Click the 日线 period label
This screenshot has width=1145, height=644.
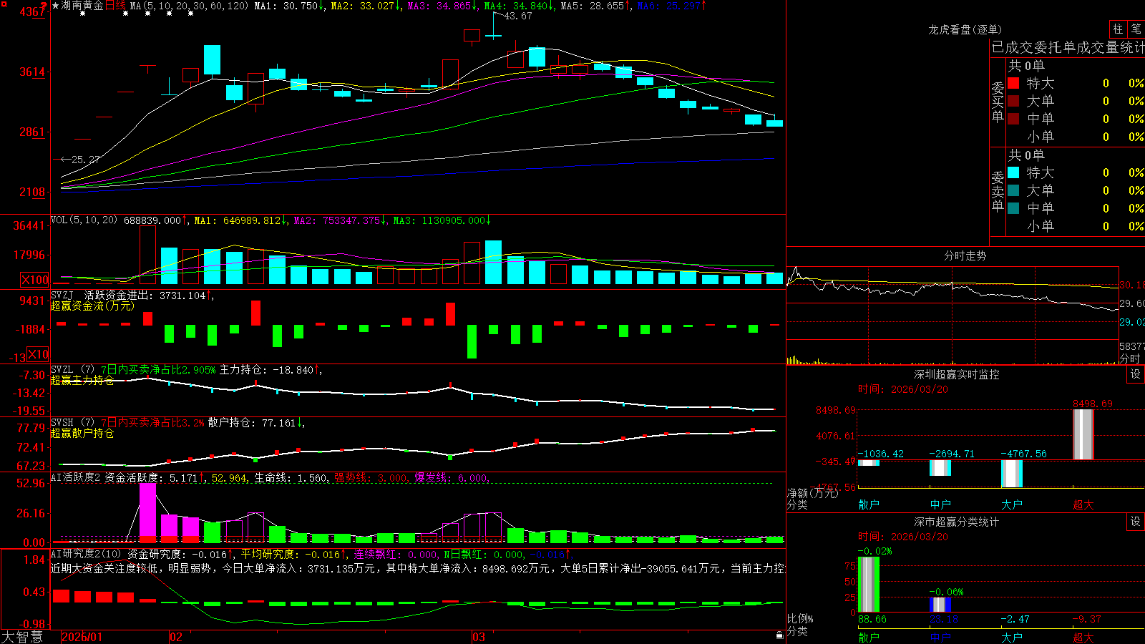(115, 6)
